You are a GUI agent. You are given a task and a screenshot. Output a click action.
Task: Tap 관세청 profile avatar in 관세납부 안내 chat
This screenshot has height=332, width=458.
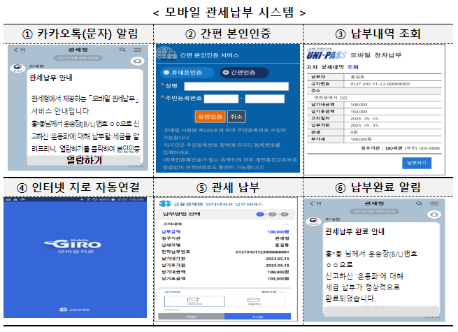point(17,68)
